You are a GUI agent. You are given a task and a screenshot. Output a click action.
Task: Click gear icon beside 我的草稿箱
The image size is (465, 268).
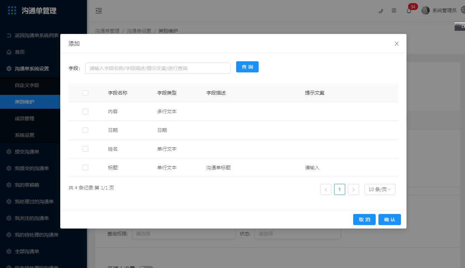[9, 185]
